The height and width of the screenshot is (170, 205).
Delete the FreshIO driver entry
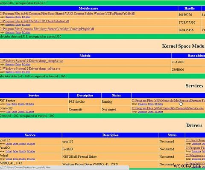15,151
